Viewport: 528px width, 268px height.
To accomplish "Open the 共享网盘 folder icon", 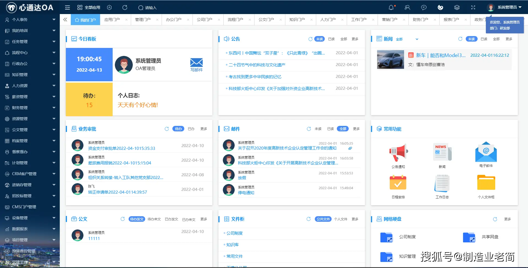I will [x=469, y=237].
